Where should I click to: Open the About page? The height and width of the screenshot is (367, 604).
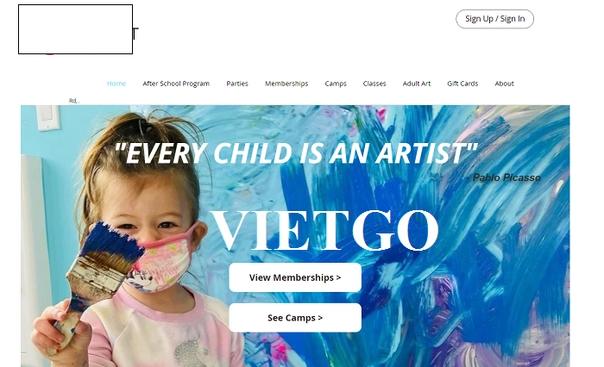tap(504, 84)
